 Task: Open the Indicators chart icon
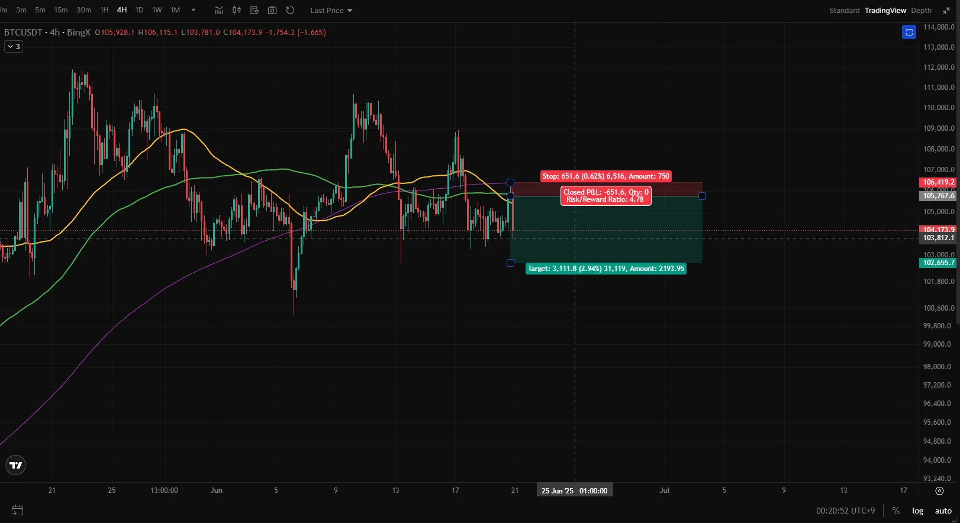(x=218, y=10)
